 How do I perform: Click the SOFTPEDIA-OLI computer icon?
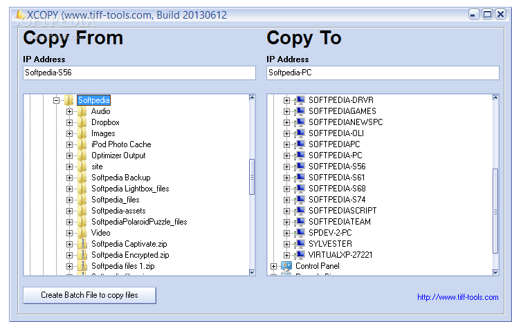pyautogui.click(x=300, y=133)
